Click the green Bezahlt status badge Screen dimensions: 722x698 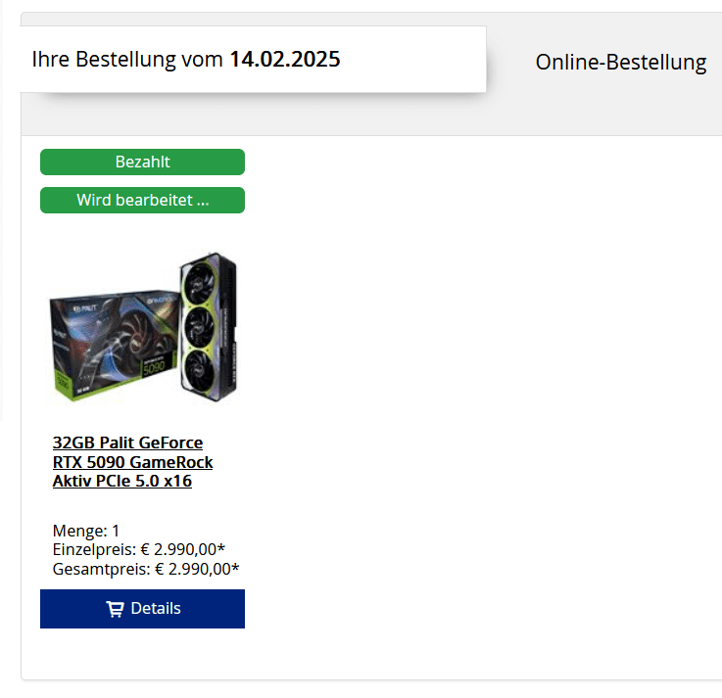coord(142,162)
